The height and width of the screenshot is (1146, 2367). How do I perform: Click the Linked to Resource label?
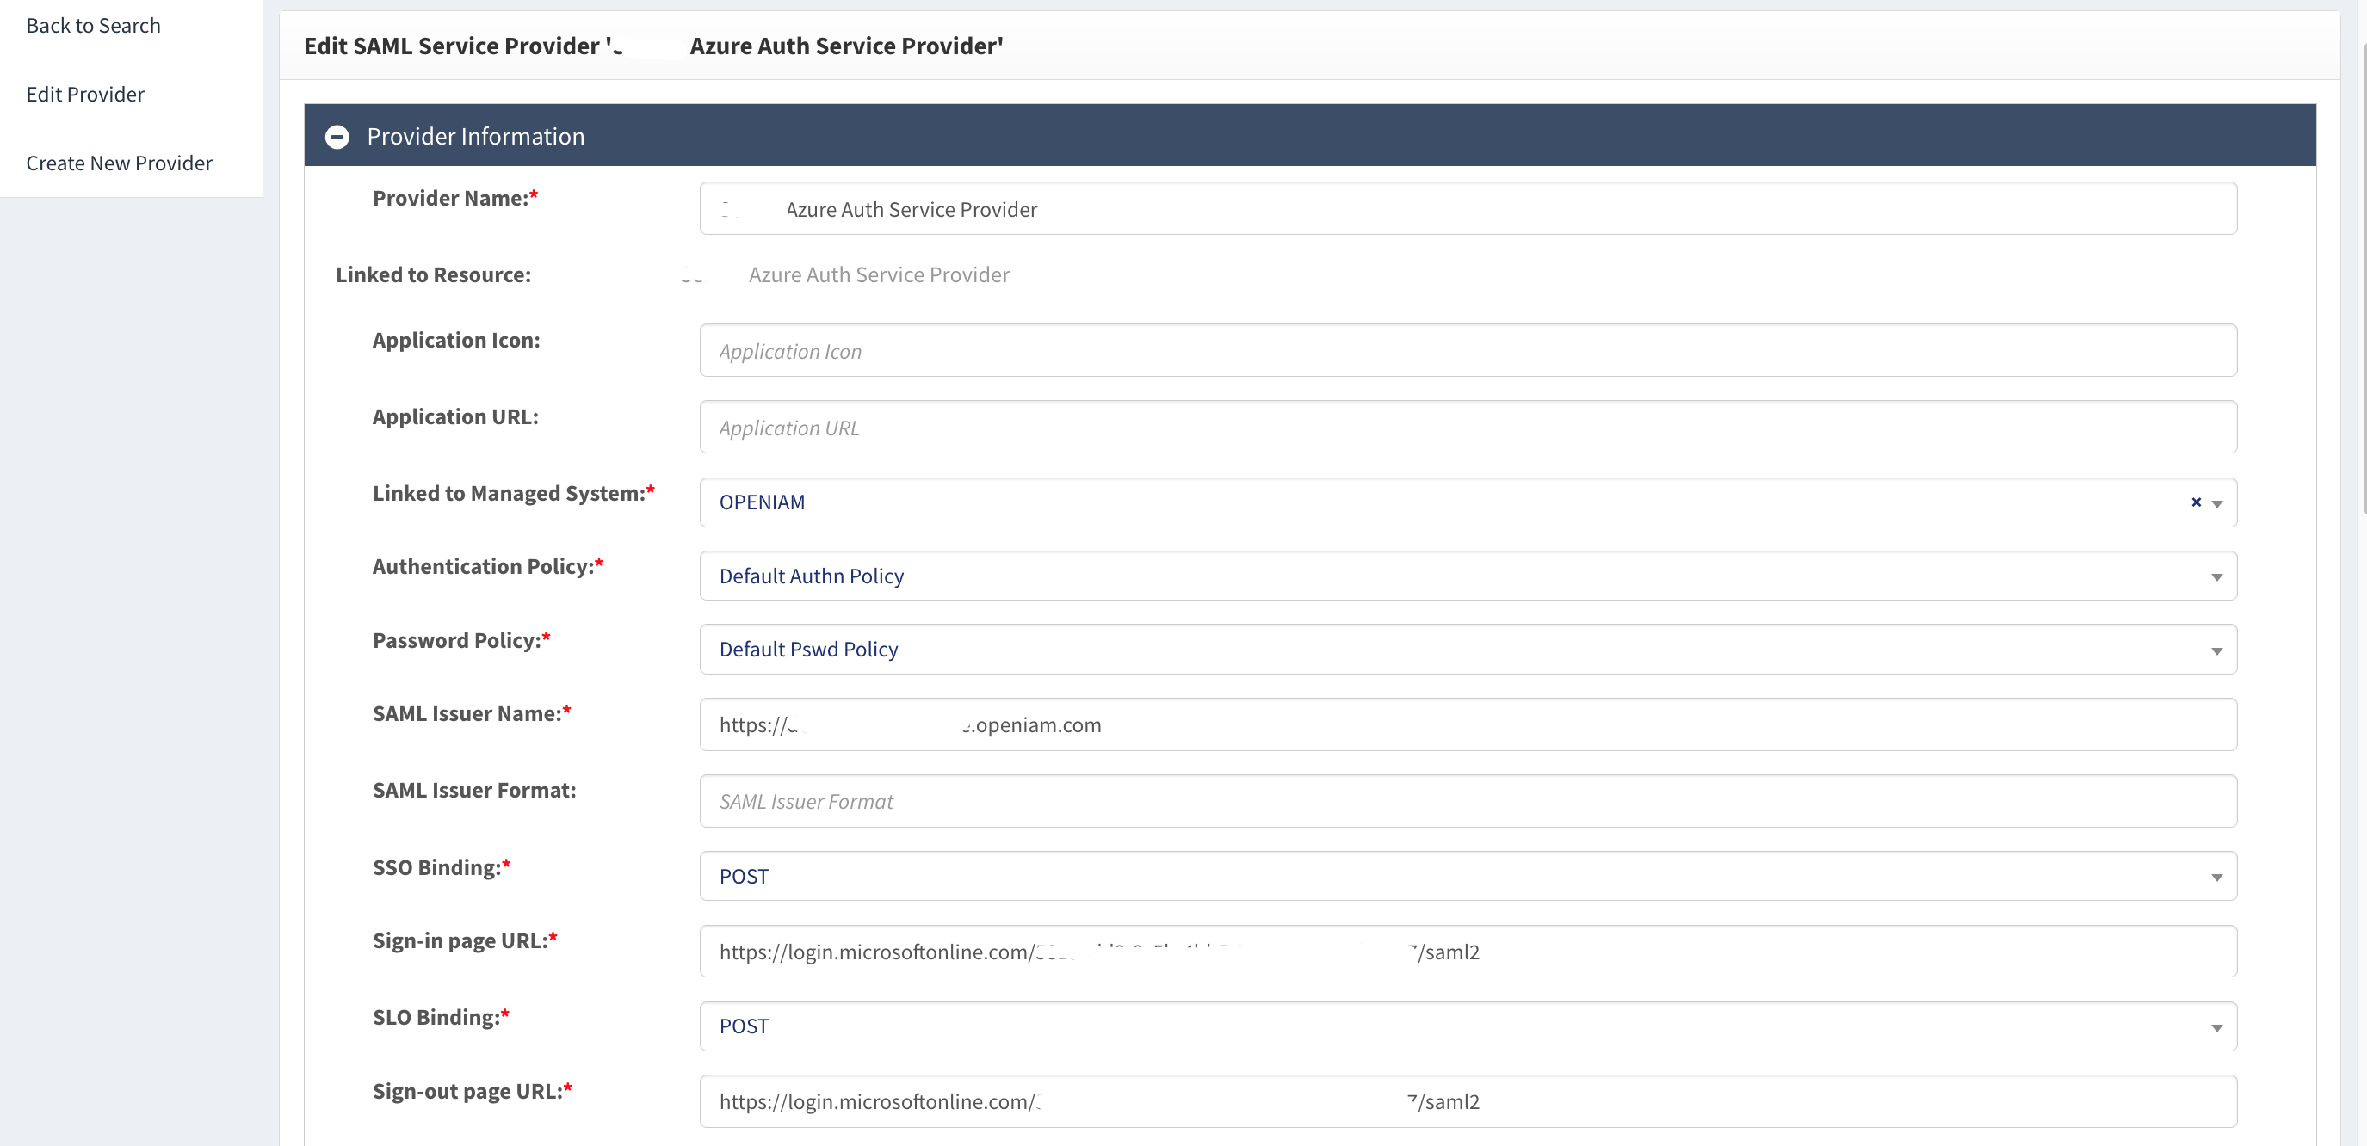tap(433, 274)
